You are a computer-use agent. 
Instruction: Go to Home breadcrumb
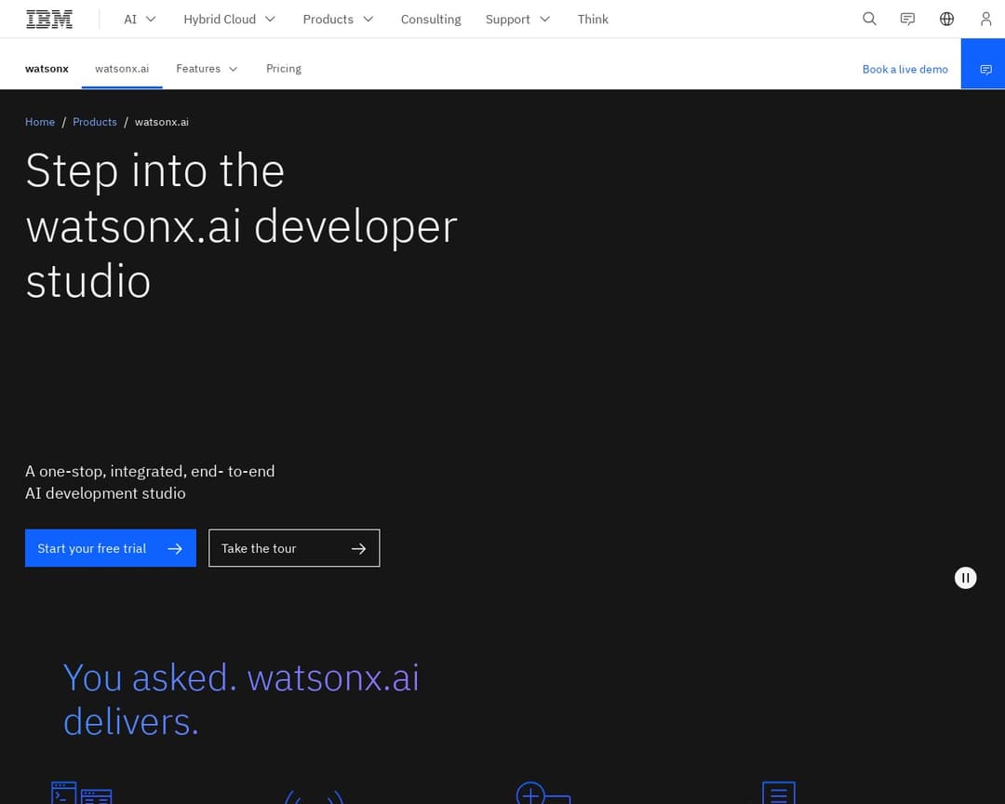tap(40, 122)
